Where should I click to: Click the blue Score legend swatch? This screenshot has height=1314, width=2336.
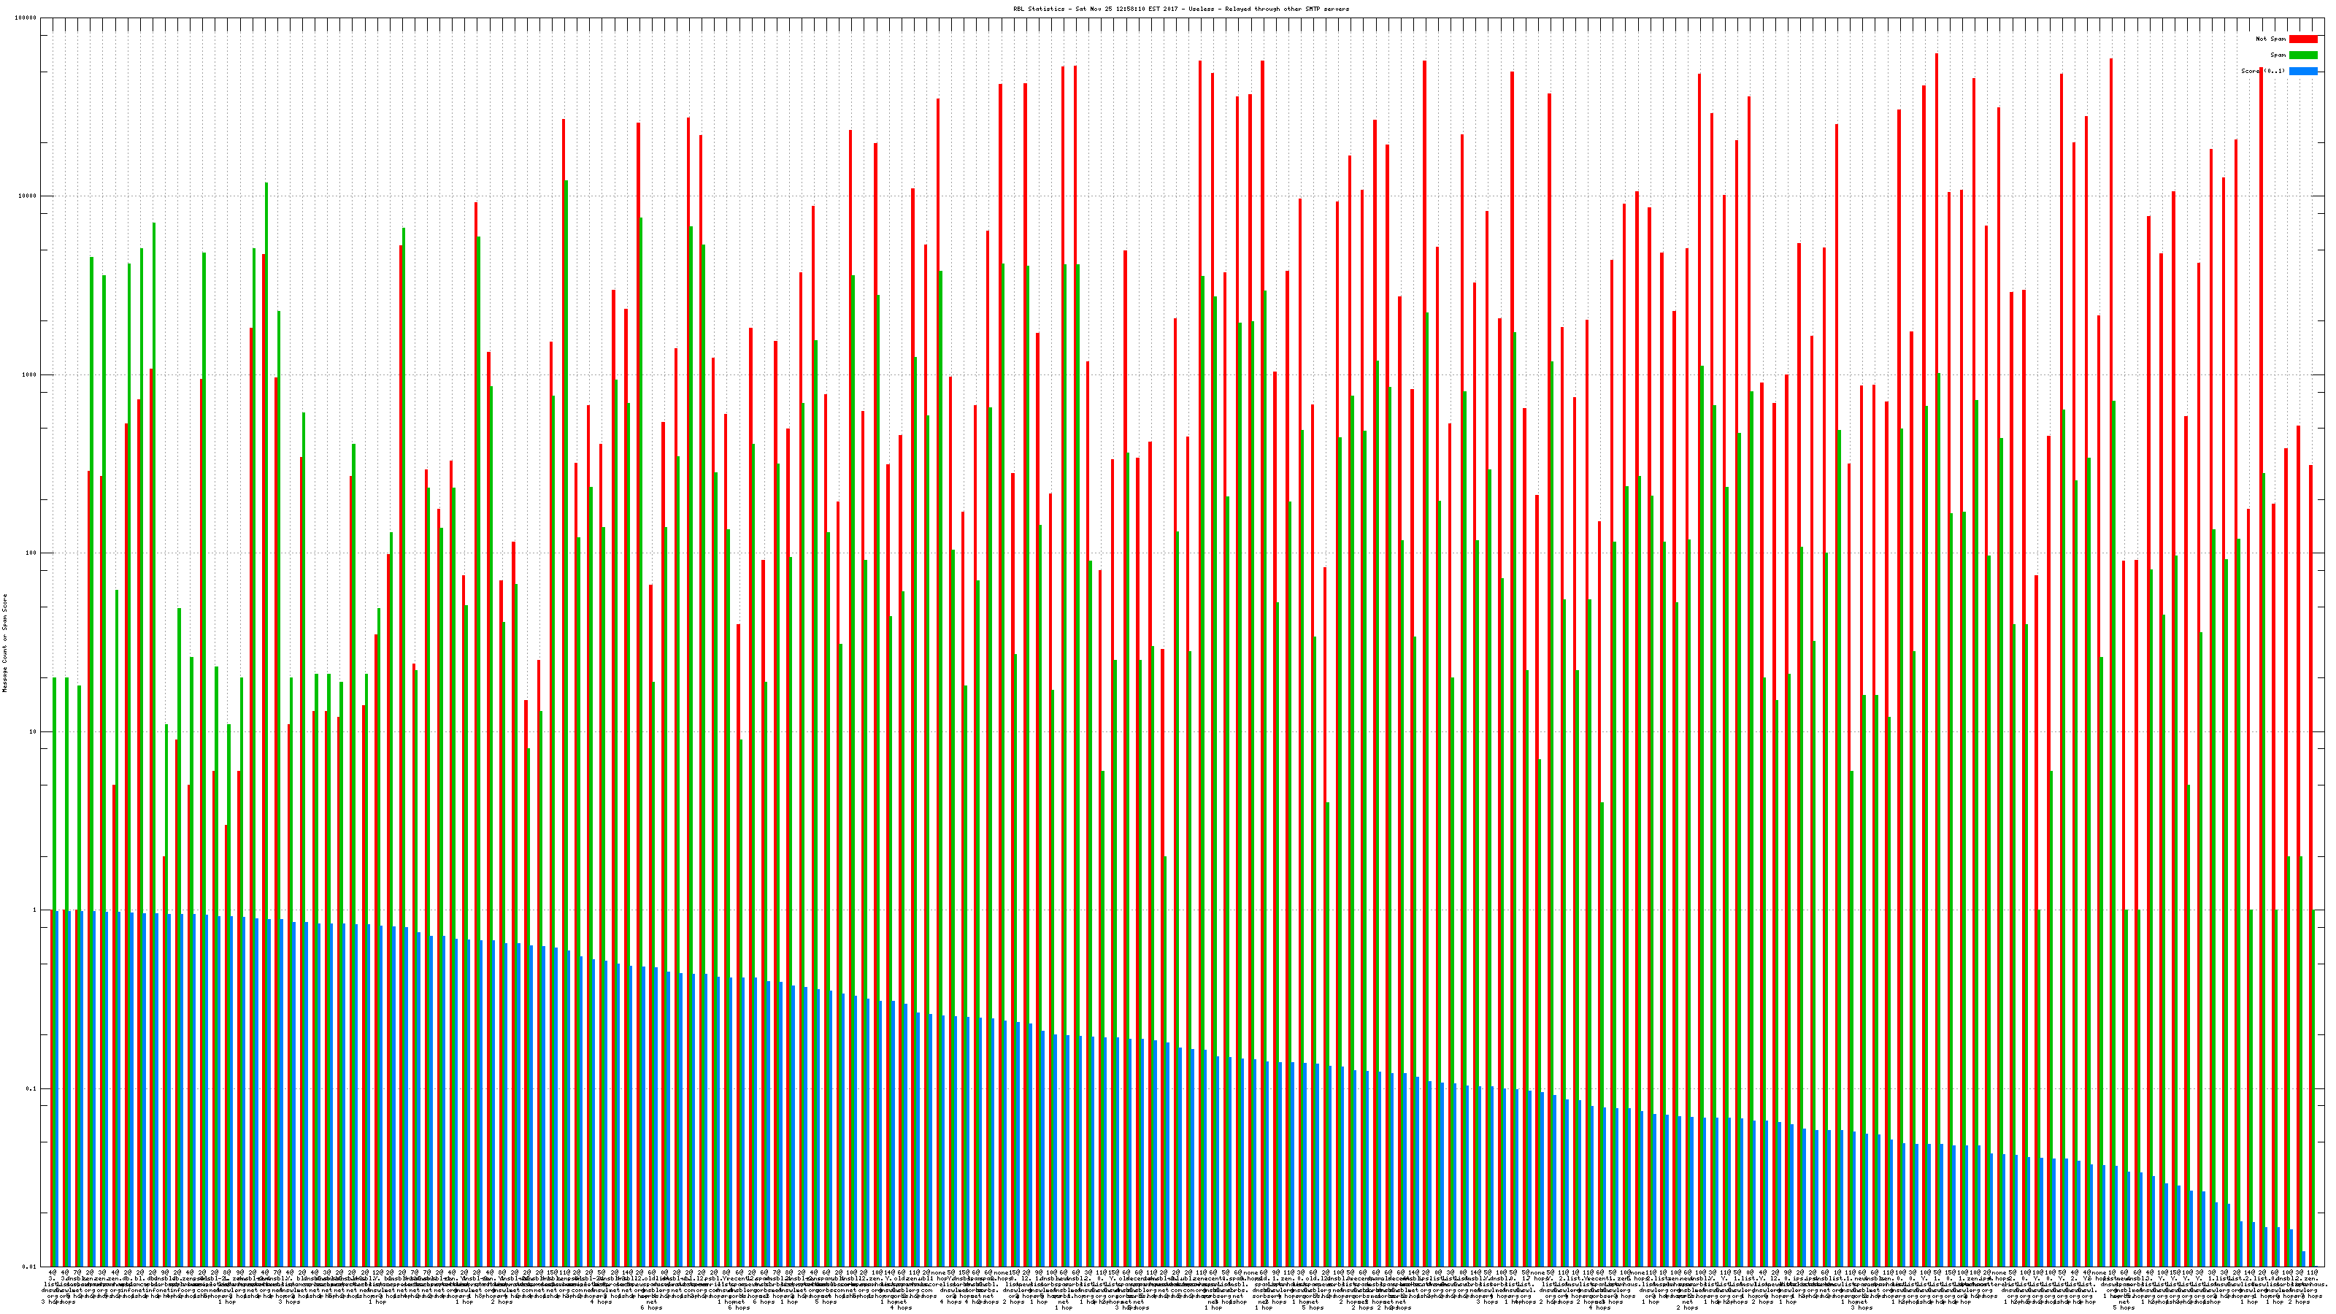[2302, 71]
